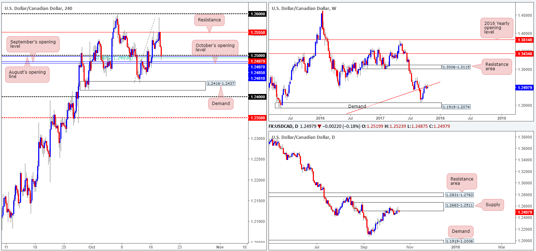Click the 1.22000 tick on the 240 price axis
The image size is (536, 251).
tap(258, 180)
